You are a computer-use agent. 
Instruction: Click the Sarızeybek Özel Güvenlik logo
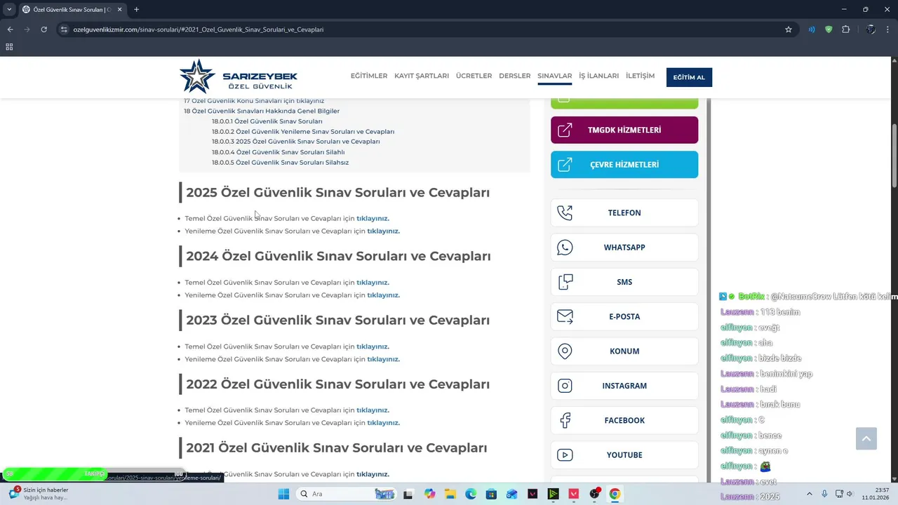[x=239, y=76]
